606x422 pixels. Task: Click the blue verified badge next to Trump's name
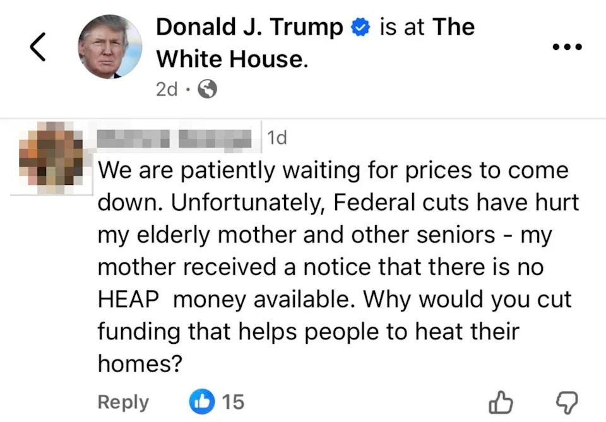(x=359, y=27)
